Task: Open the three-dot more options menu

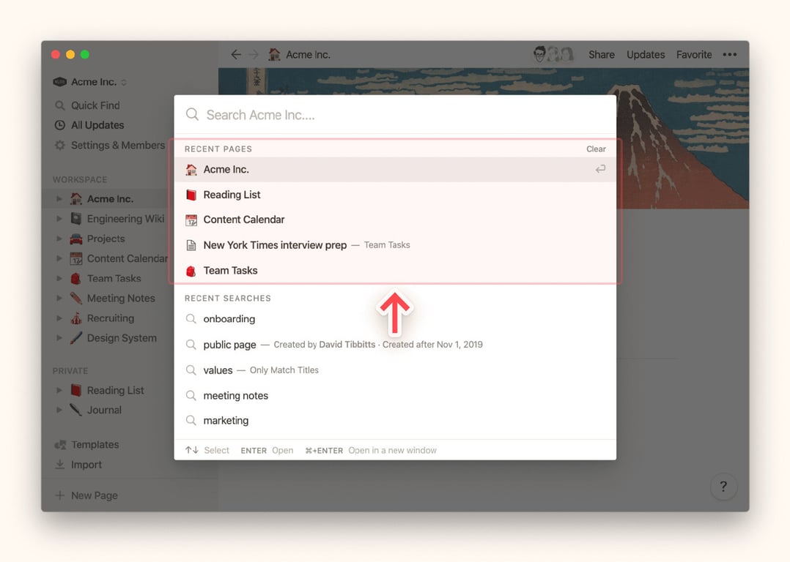Action: point(729,55)
